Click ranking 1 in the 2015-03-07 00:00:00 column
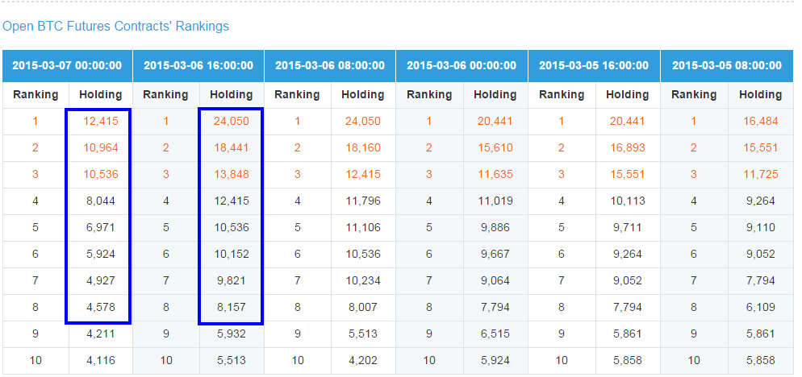 coord(36,121)
